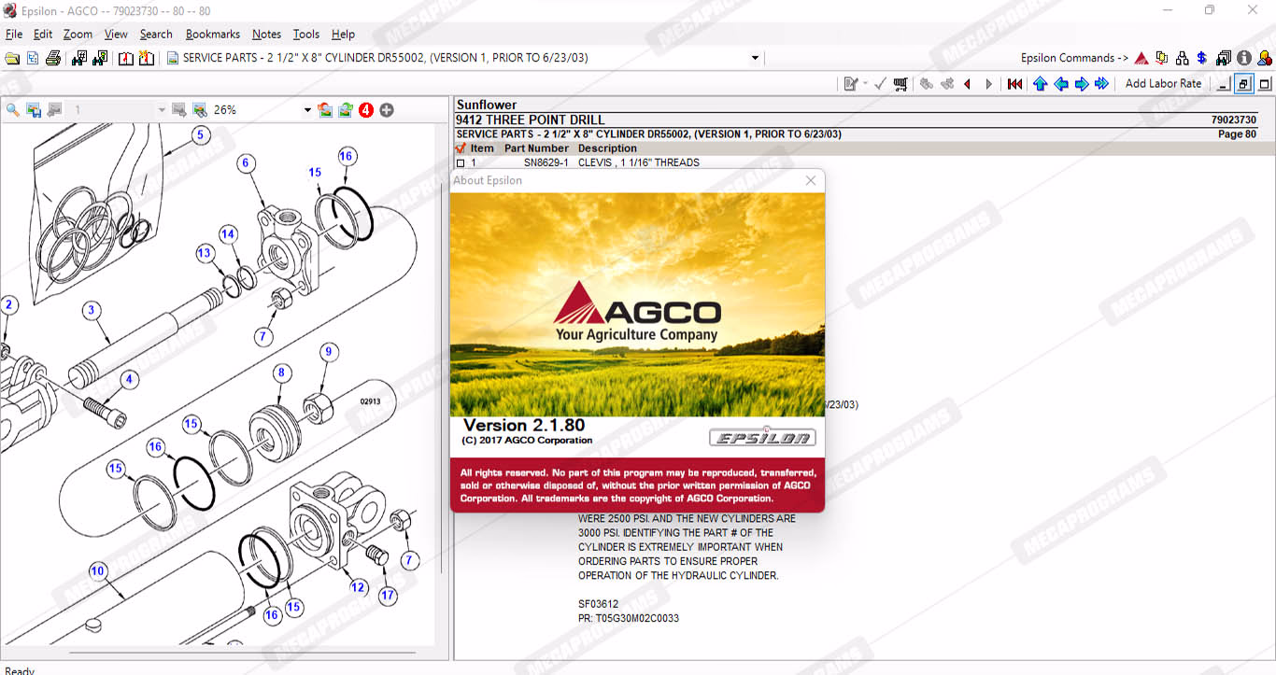Open the image number dropdown showing 1
The image size is (1276, 675).
pos(161,110)
